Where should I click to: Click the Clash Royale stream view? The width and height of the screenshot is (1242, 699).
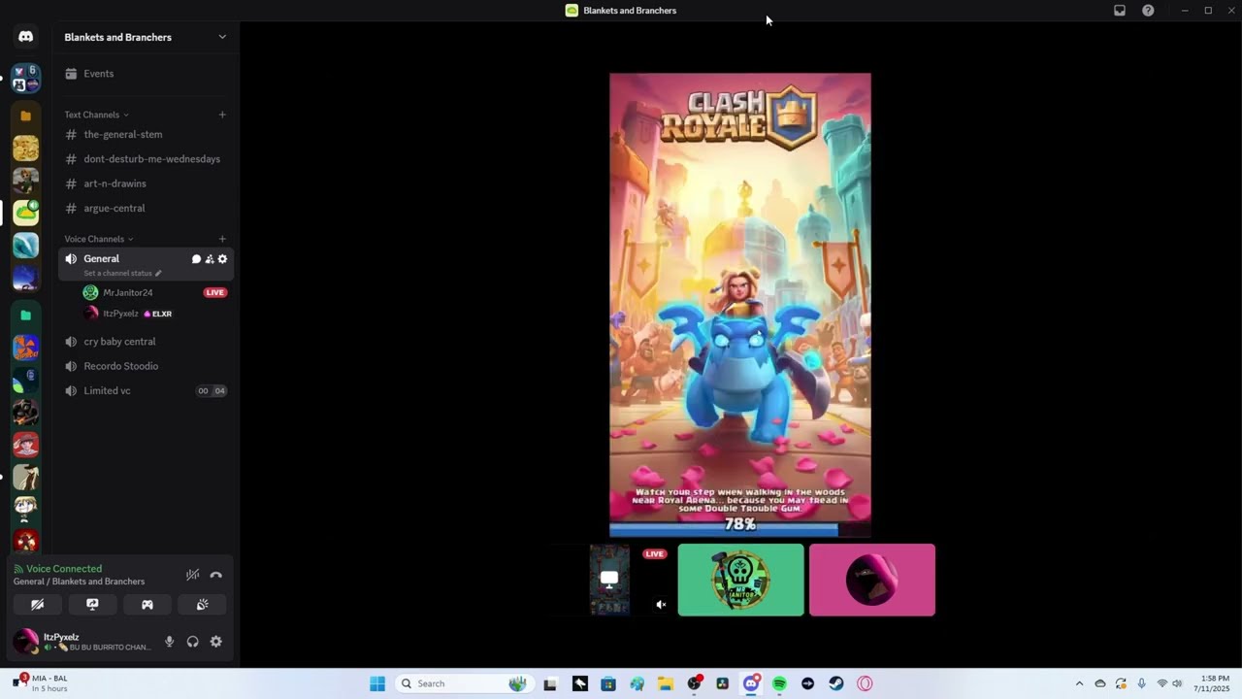(x=740, y=305)
